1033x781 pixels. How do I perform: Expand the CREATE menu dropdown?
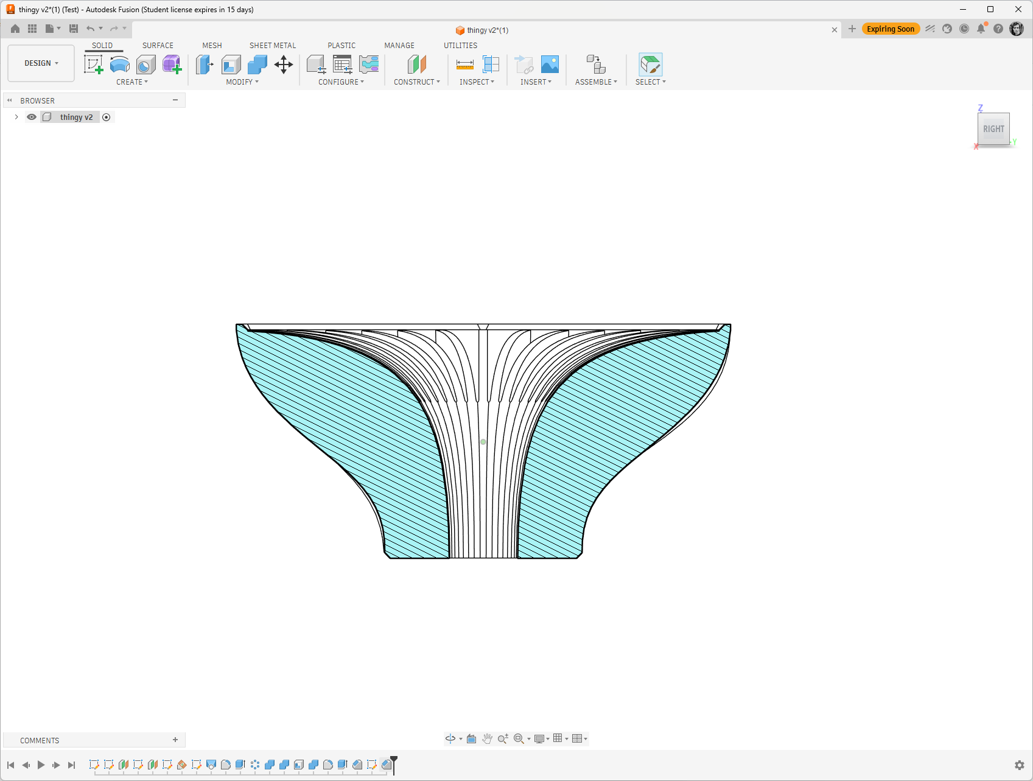132,82
